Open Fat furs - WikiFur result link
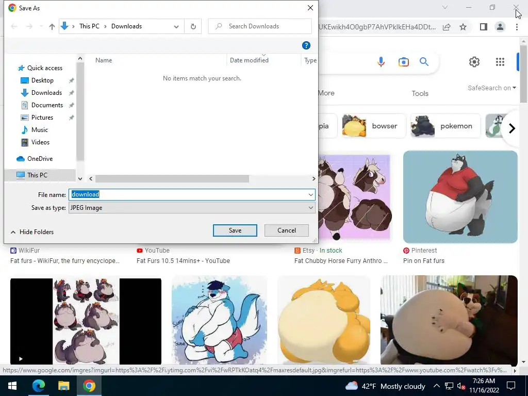This screenshot has height=396, width=528. point(65,261)
